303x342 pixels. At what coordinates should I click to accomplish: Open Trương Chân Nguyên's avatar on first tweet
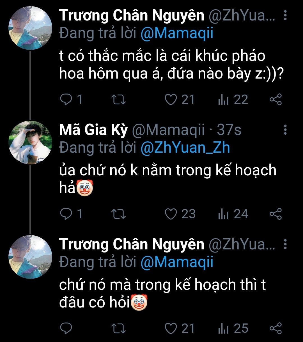click(x=31, y=28)
